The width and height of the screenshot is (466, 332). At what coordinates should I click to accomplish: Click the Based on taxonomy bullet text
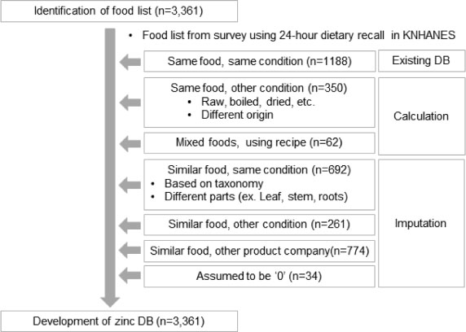(213, 184)
